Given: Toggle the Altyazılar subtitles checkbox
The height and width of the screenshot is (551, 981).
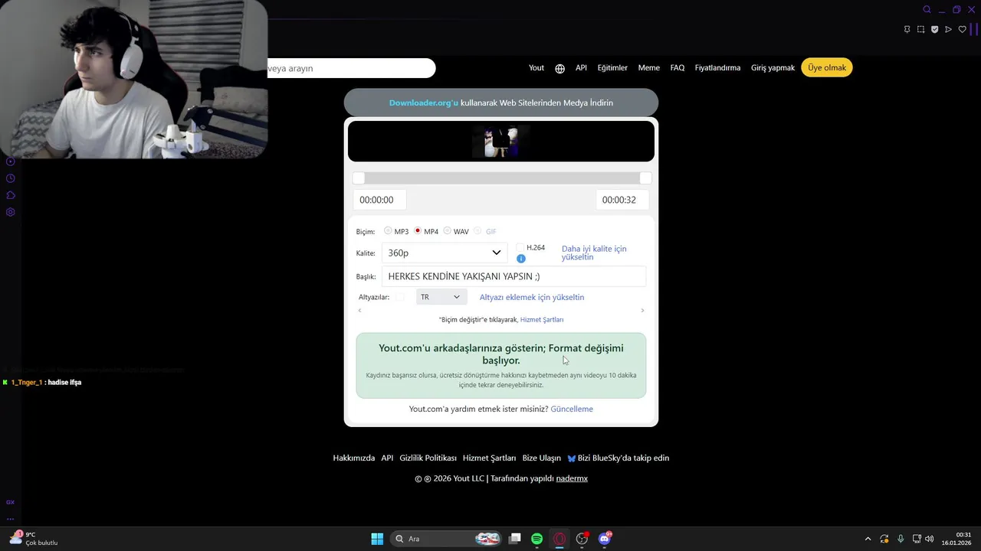Looking at the screenshot, I should (399, 297).
